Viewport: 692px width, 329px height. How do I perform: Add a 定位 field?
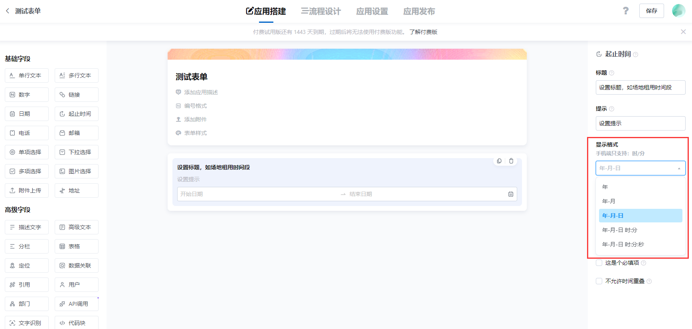(x=27, y=266)
